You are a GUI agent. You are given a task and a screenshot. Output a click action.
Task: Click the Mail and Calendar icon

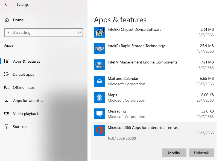(x=100, y=81)
